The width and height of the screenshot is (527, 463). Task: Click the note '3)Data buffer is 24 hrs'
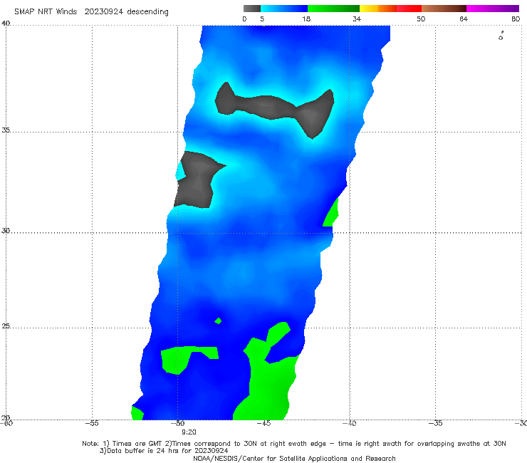pyautogui.click(x=164, y=451)
